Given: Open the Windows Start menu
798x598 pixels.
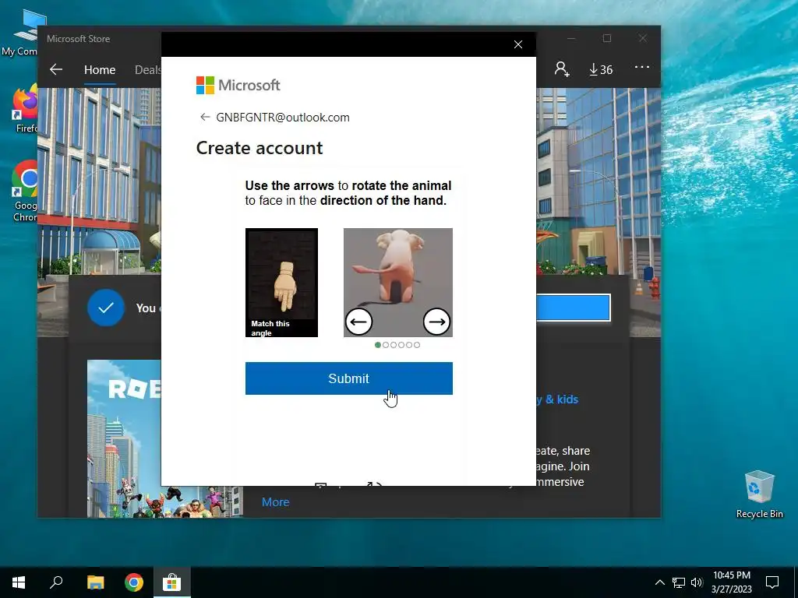Looking at the screenshot, I should [x=19, y=582].
